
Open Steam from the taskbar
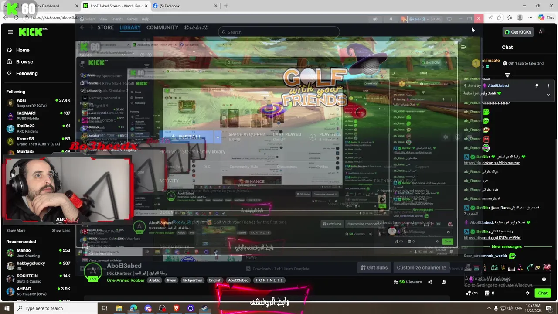205,308
